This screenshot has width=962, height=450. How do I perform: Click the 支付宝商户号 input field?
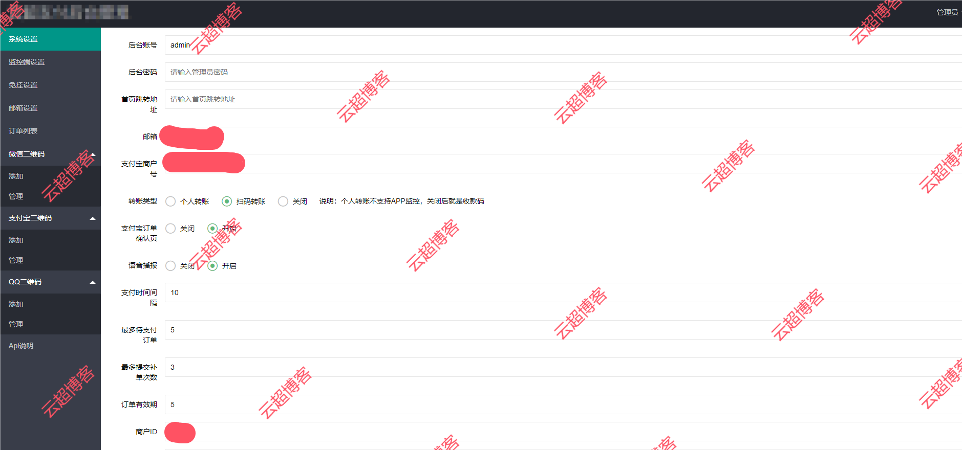coord(563,164)
